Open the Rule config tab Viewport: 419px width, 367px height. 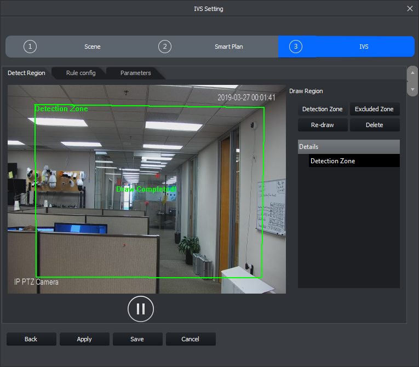[81, 73]
